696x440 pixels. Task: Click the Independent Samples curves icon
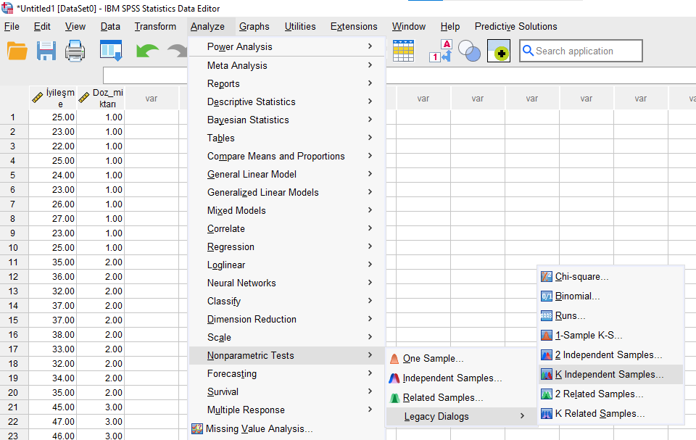[394, 378]
